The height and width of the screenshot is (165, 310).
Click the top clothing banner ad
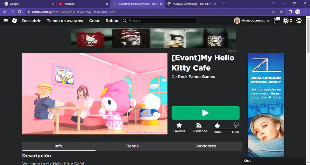pyautogui.click(x=153, y=38)
